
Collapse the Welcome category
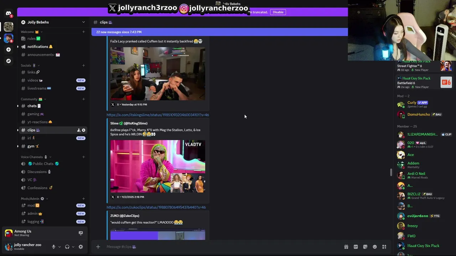tap(31, 32)
